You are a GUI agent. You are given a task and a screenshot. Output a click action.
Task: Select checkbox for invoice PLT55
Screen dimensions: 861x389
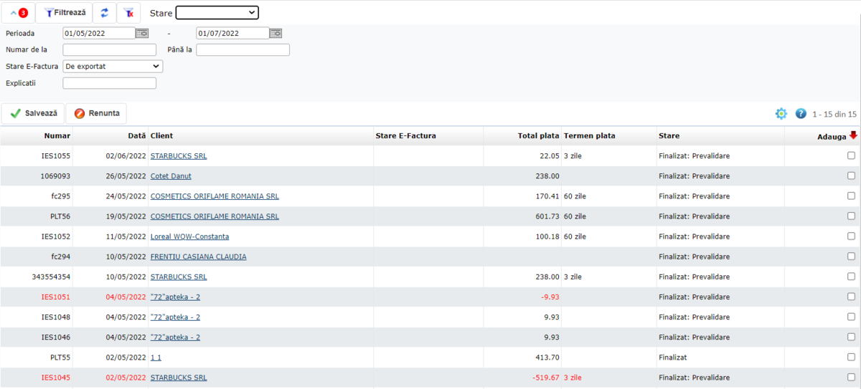pos(851,357)
